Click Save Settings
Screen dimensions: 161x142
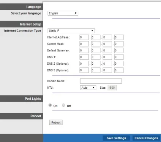pos(116,138)
